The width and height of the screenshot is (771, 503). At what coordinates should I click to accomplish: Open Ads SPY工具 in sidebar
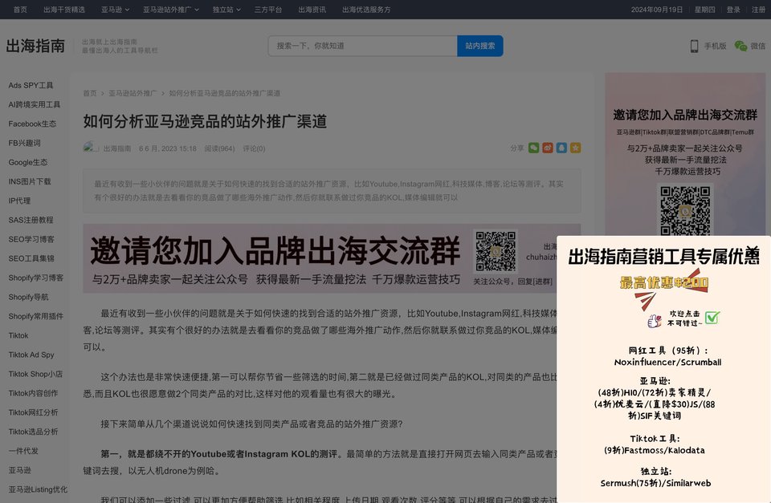pyautogui.click(x=31, y=85)
